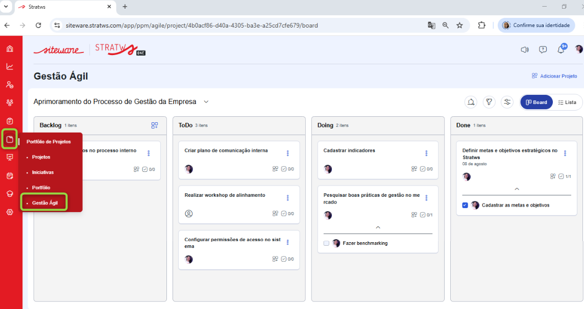
Task: Collapse subtasks on Definir metas card
Action: point(517,189)
